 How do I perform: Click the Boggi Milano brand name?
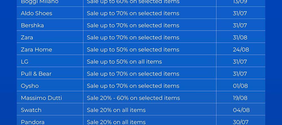tap(39, 2)
